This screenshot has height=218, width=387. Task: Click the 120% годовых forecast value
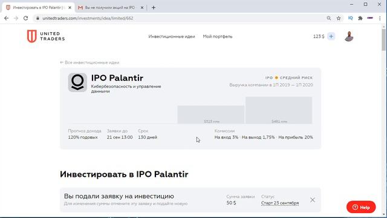[83, 137]
